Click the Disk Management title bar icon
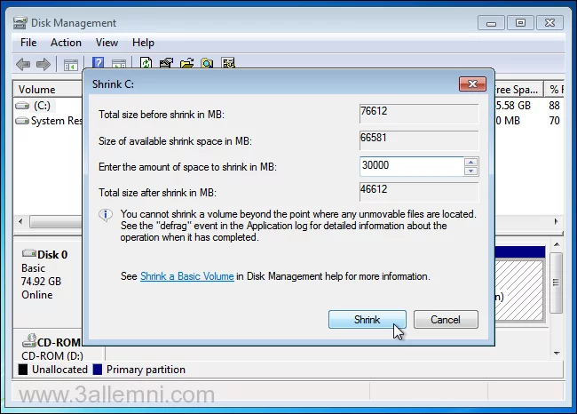 (x=20, y=23)
